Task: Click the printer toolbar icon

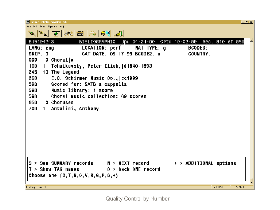Action: coord(93,34)
